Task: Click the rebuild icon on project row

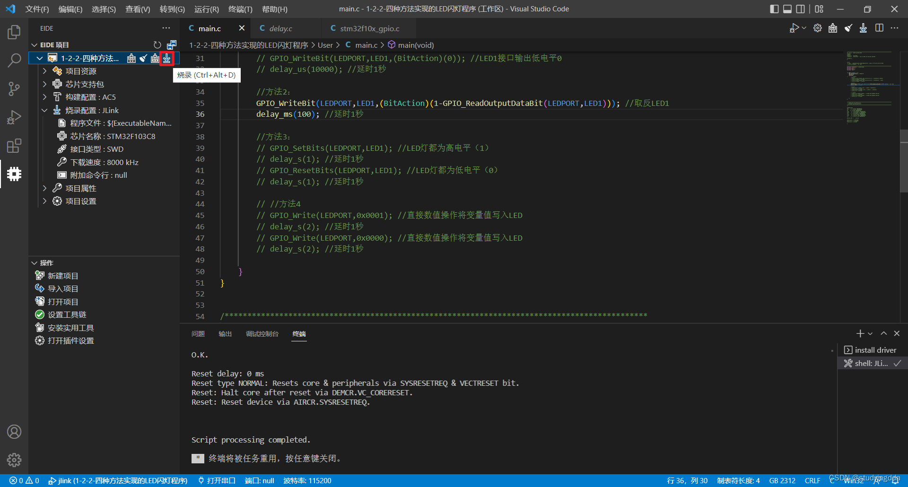Action: click(155, 58)
